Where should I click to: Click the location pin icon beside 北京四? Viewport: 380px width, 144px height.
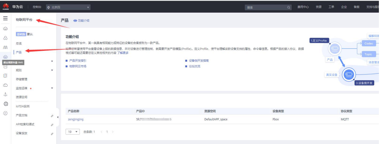point(48,7)
